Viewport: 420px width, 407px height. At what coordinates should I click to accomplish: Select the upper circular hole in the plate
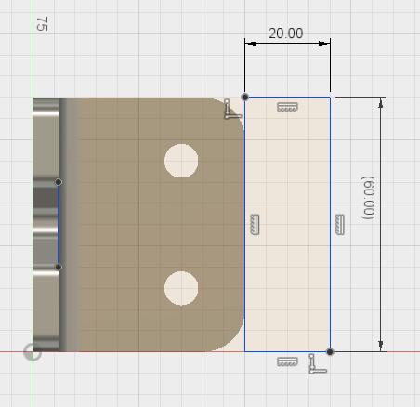181,161
